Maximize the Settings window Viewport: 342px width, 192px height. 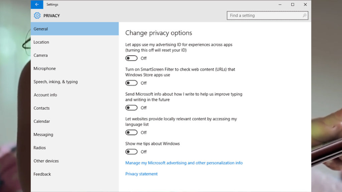coord(293,4)
